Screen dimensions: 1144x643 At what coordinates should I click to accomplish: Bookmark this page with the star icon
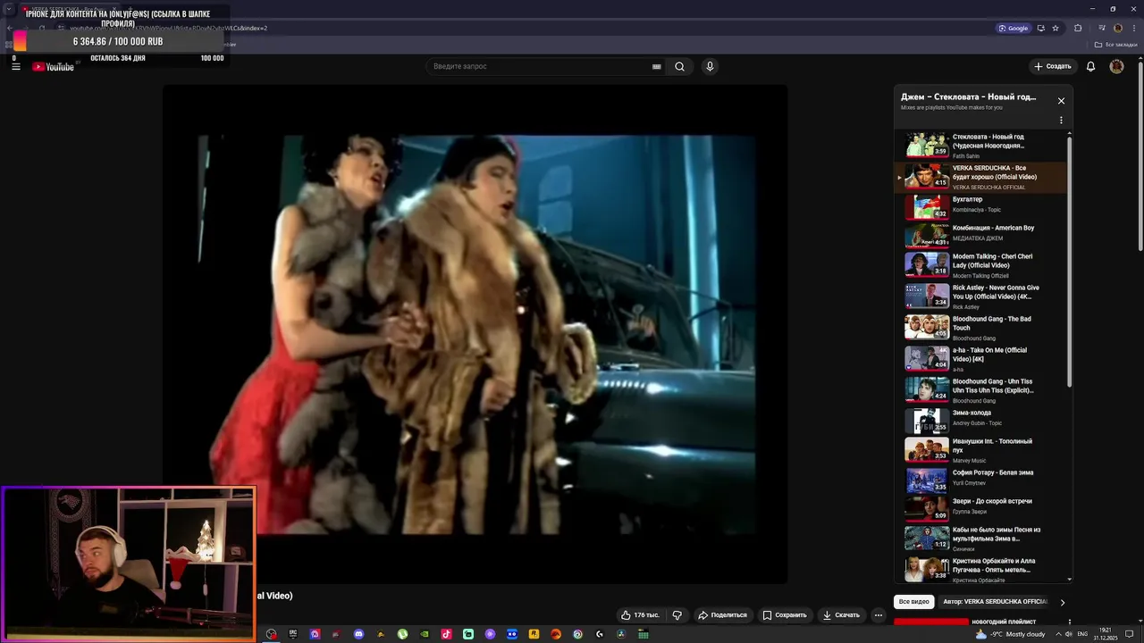[x=1056, y=28]
